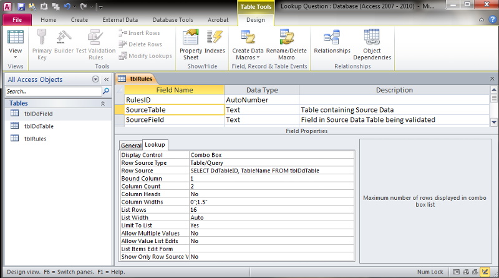This screenshot has height=278, width=499.
Task: Launch the Builder tool
Action: [x=64, y=41]
